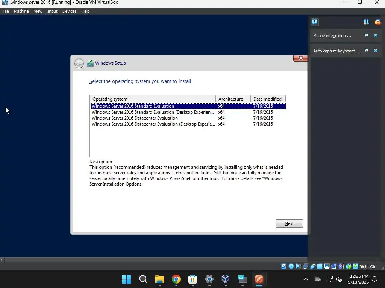
Task: Toggle the notification center speech bubble icon
Action: tap(315, 22)
